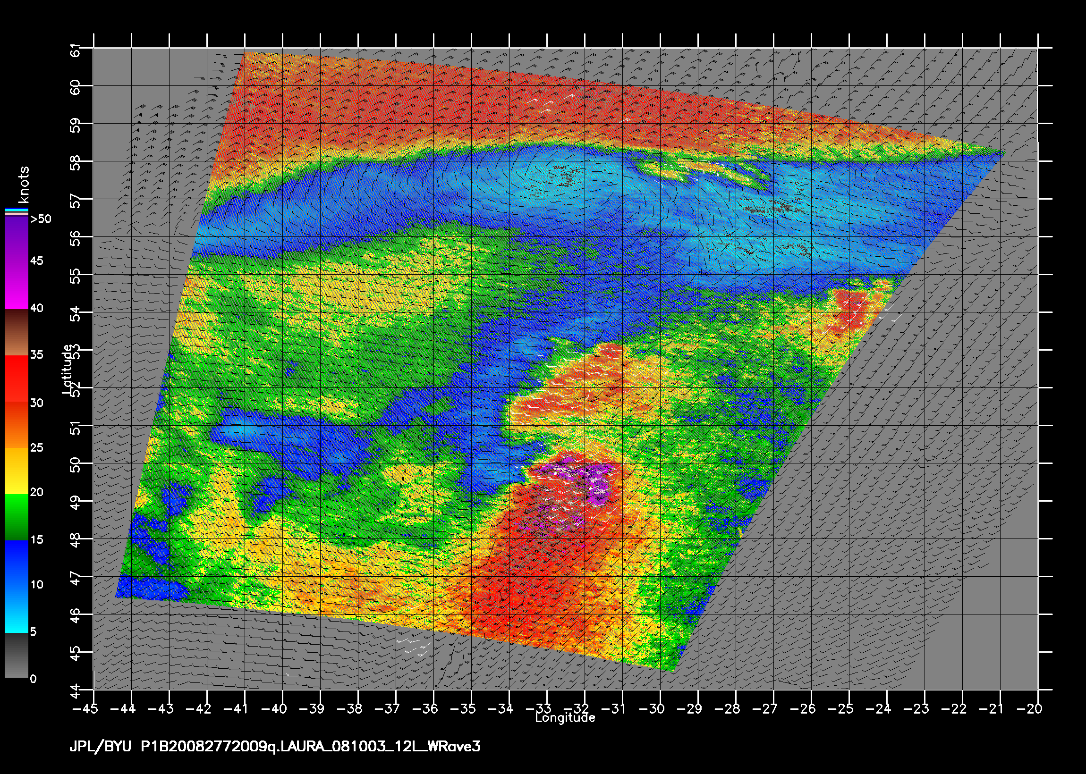Click the '60' latitude tick label
The height and width of the screenshot is (774, 1086).
click(x=75, y=88)
